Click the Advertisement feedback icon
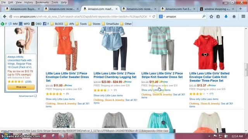 [35, 96]
